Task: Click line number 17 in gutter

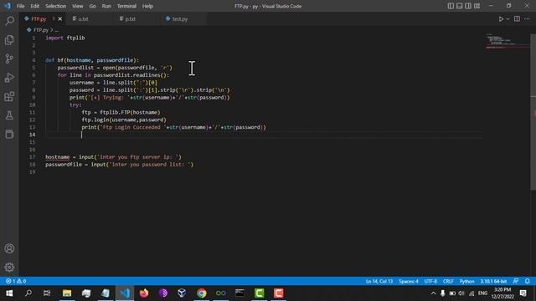Action: [x=32, y=157]
